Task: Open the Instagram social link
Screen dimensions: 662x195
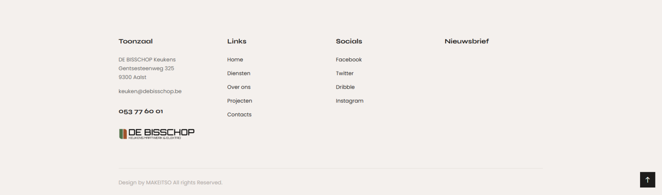Action: tap(350, 101)
